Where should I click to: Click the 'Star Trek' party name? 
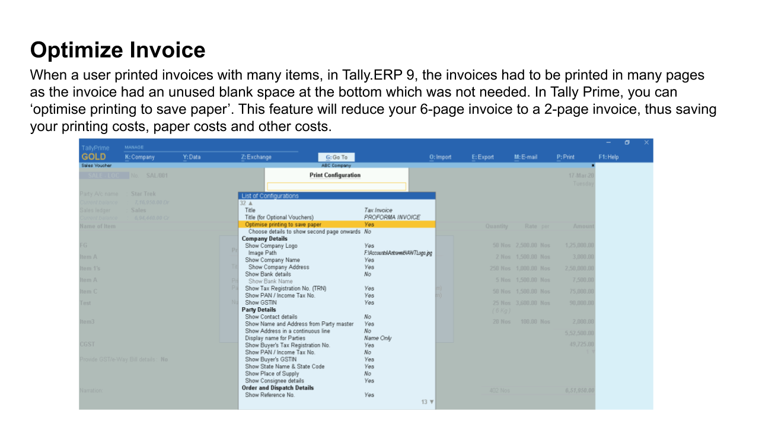143,194
